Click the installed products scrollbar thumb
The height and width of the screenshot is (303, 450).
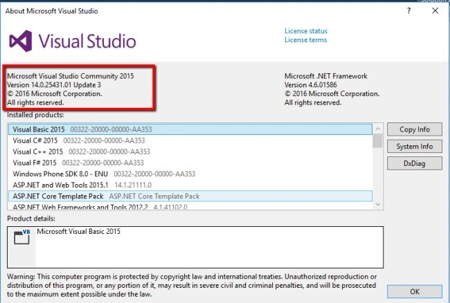pos(378,140)
